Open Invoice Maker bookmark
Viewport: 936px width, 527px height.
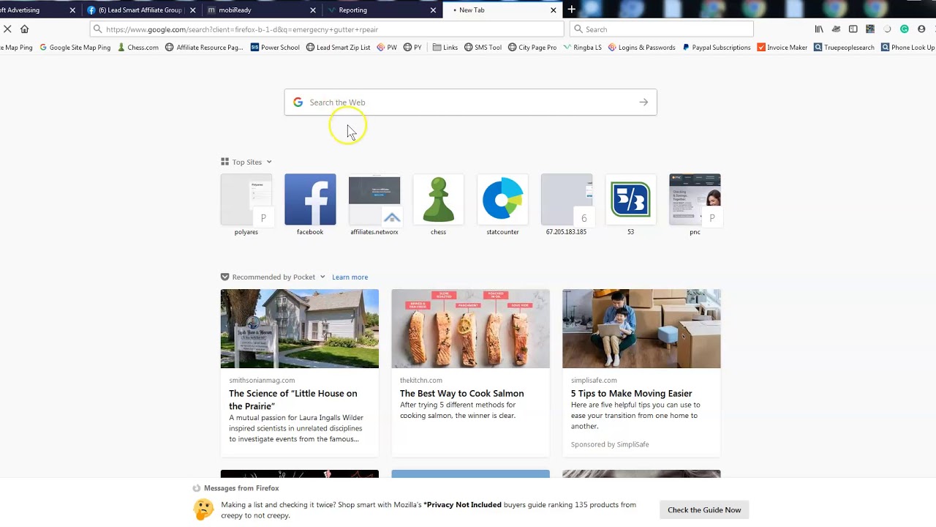click(782, 48)
